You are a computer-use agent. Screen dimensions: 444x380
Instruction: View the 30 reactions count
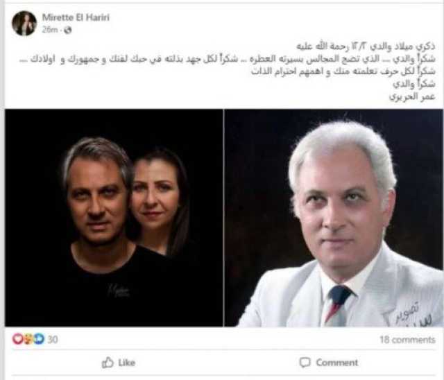53,339
